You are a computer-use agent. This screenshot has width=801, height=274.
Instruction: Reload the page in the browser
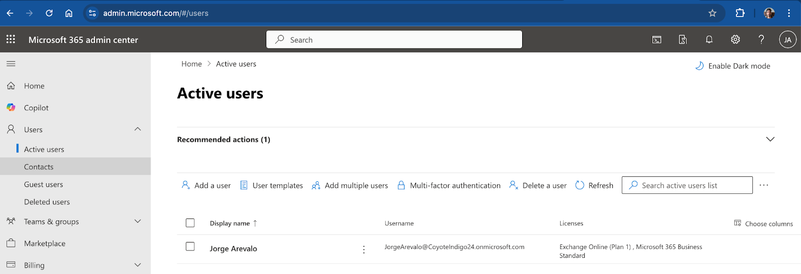pos(49,13)
